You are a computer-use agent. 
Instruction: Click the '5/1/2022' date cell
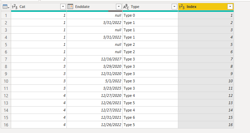[x=95, y=81]
